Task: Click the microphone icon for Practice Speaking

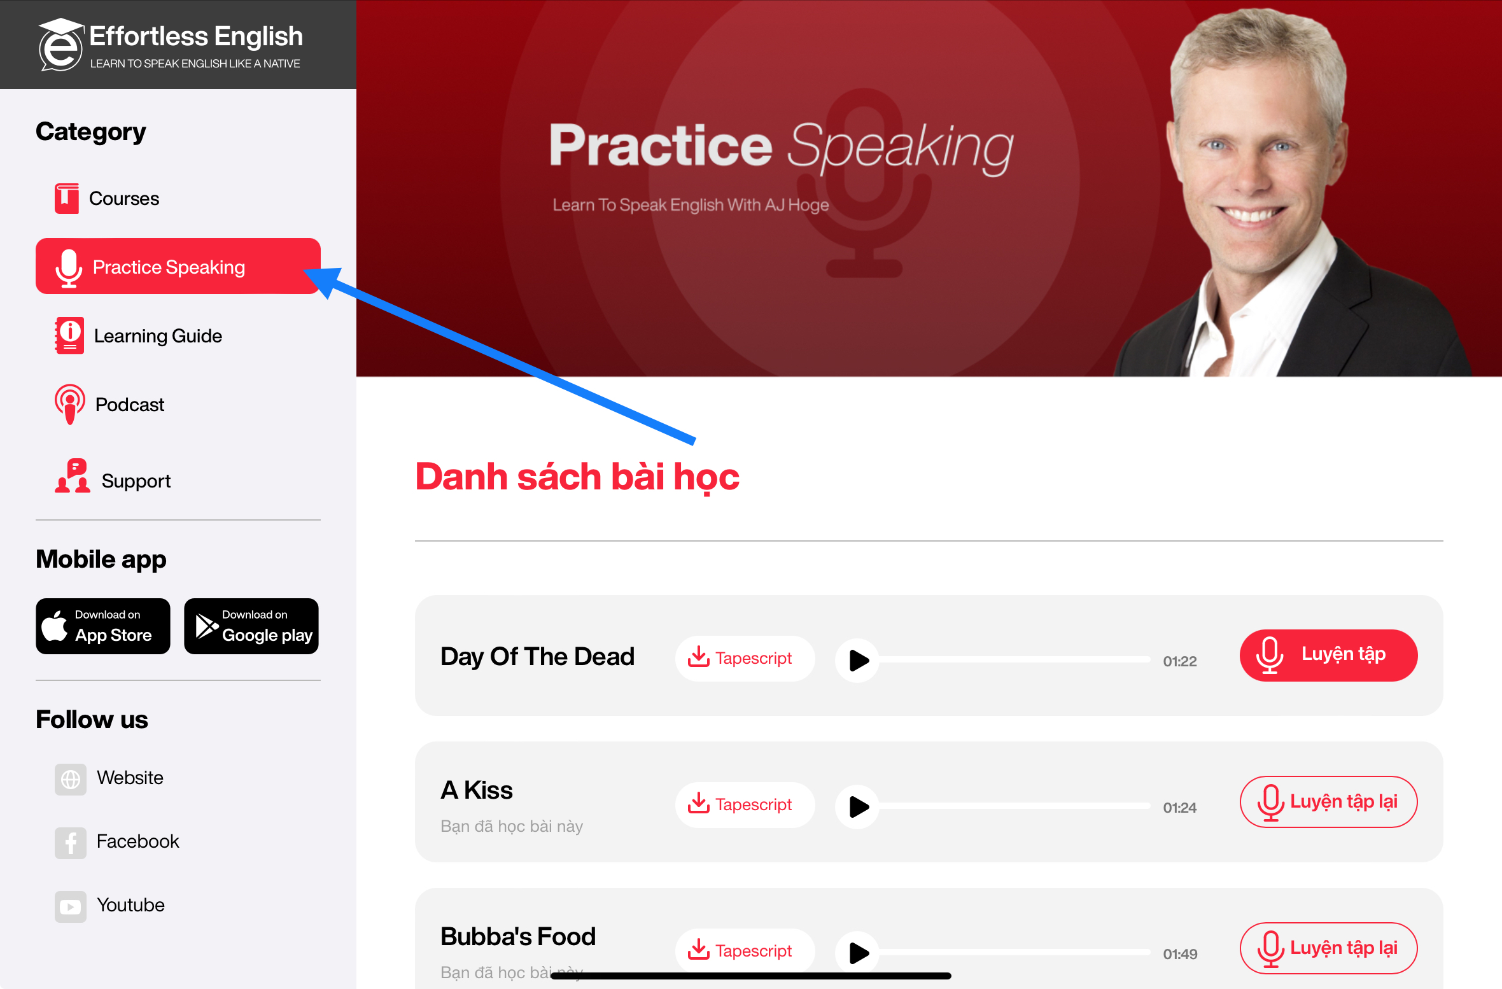Action: coord(69,267)
